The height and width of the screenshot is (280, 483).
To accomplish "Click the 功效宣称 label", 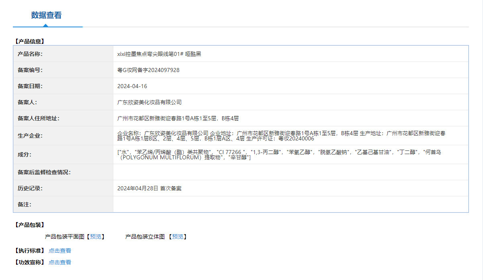I will tap(29, 262).
